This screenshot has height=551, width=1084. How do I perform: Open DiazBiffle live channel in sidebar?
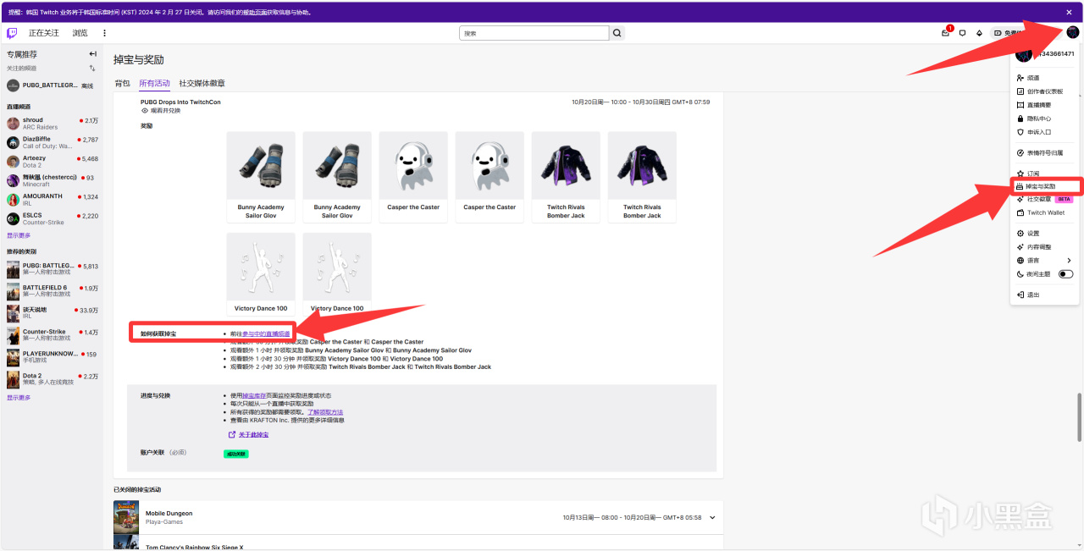pos(51,142)
